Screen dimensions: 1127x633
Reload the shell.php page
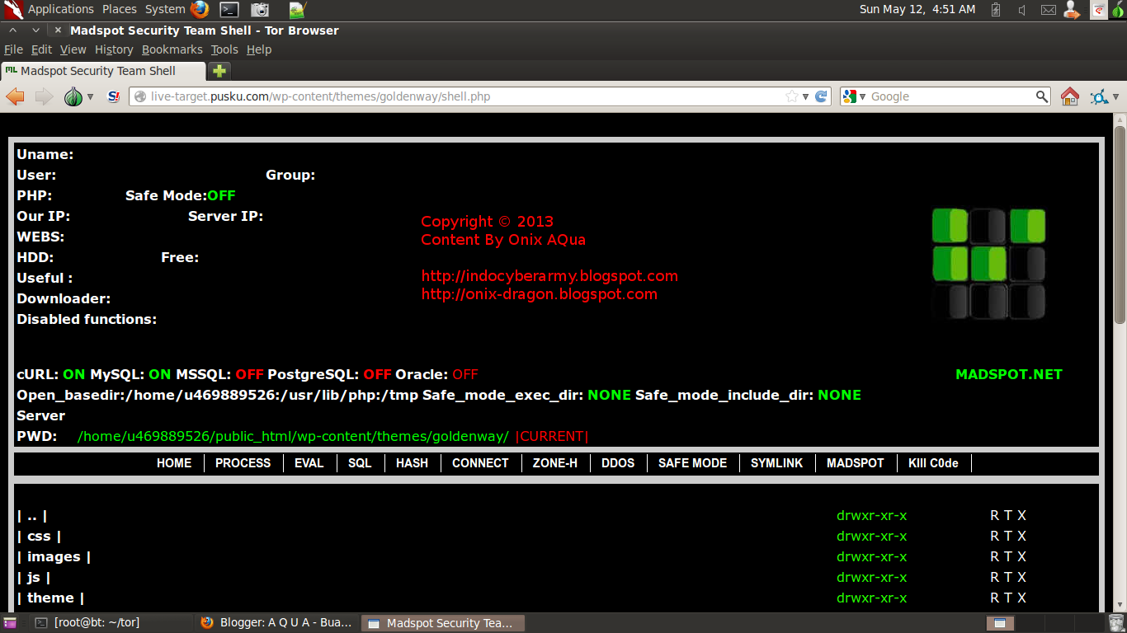821,96
